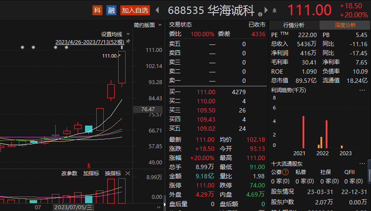The image size is (371, 211).
Task: Click 换指标 to change indicator
Action: tap(113, 174)
